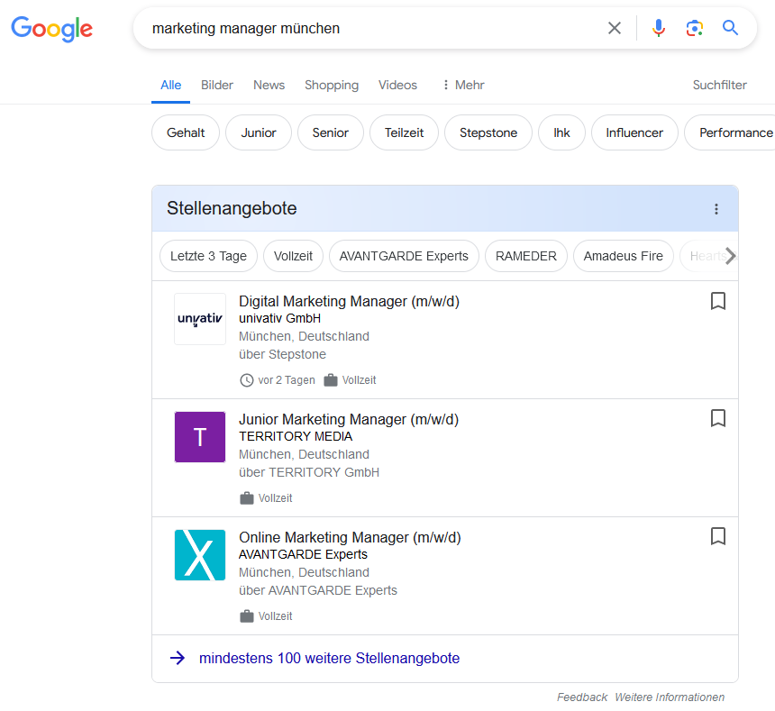
Task: Click the purple TERRITORY MEDIA logo
Action: coord(200,437)
